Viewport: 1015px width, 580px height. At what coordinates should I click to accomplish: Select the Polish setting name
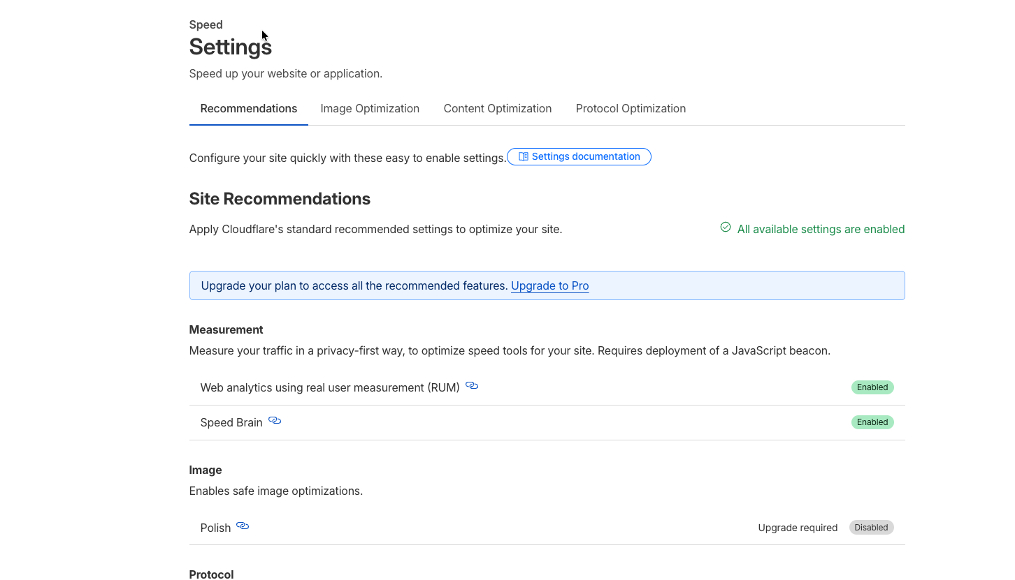[215, 528]
